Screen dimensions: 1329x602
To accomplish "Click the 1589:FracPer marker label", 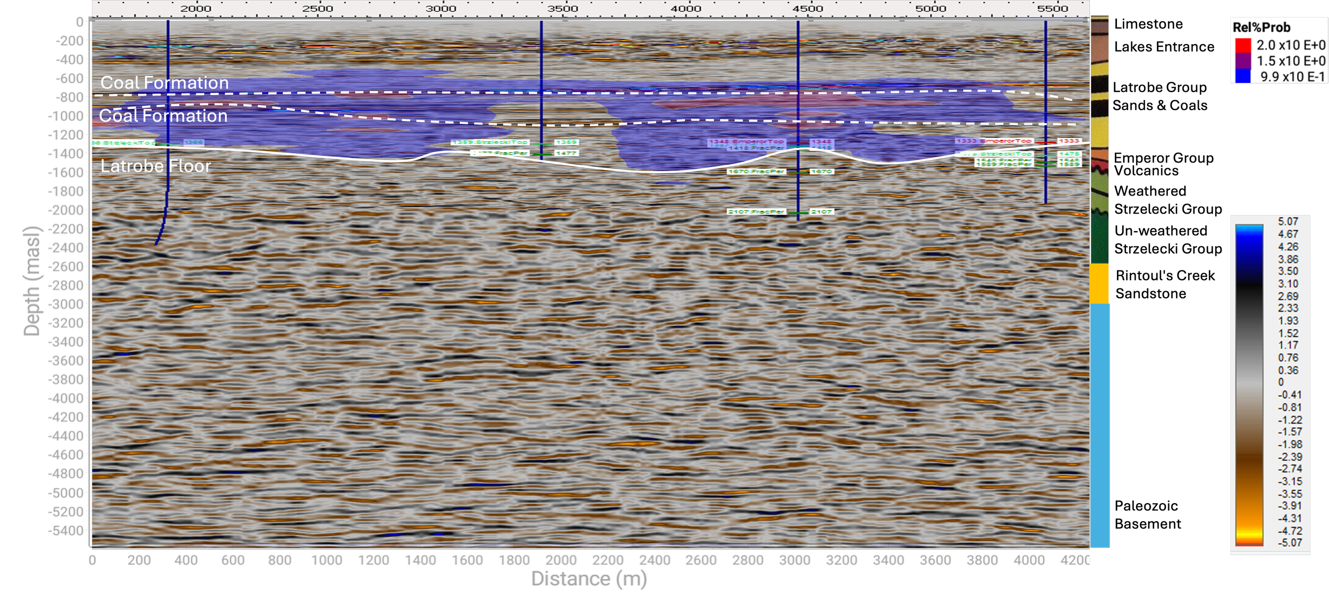I will (x=1004, y=164).
